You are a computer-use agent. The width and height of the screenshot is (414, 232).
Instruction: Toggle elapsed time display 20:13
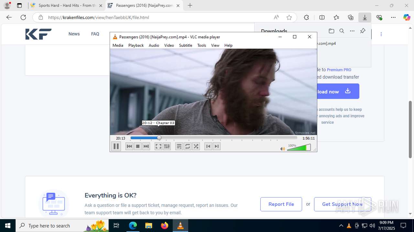coord(121,138)
